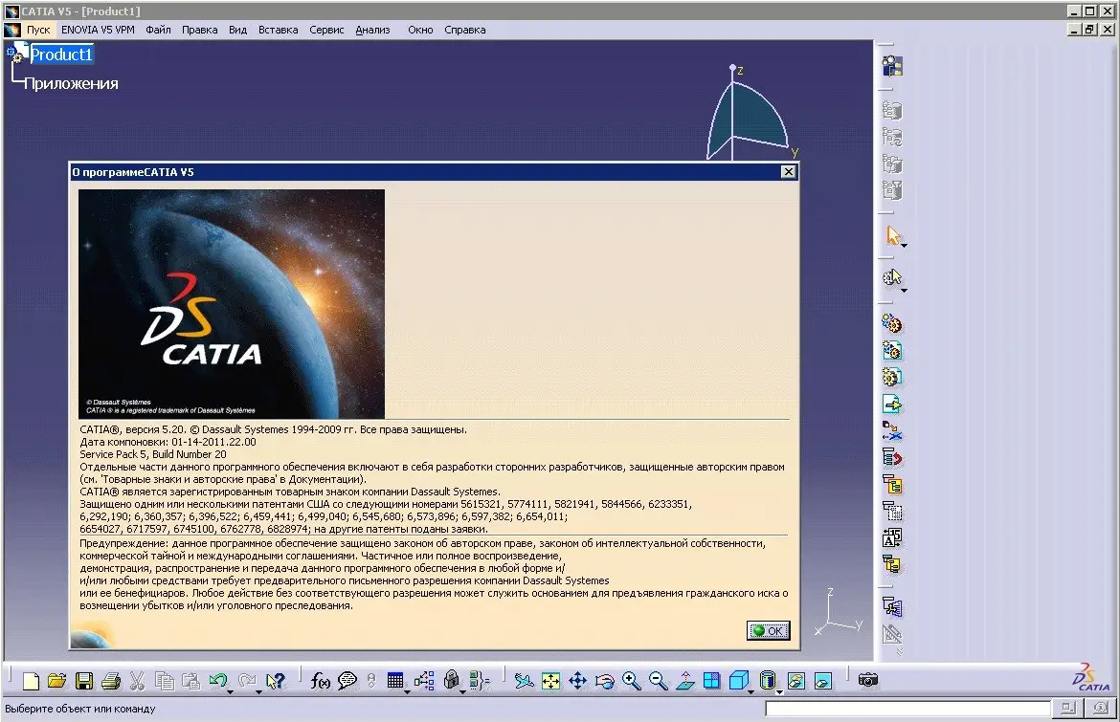Click the CATIA splash image in dialog
The image size is (1120, 722).
pyautogui.click(x=232, y=304)
